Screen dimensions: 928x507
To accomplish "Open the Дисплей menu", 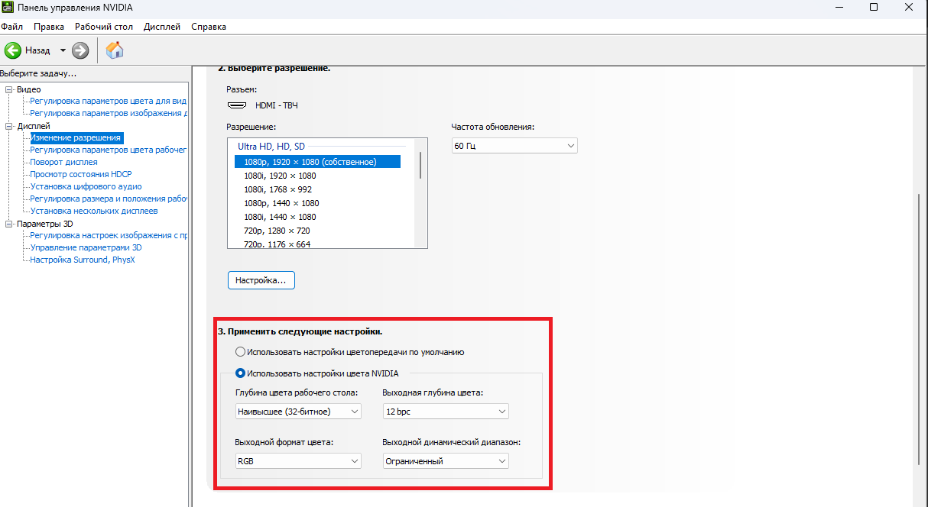I will 162,26.
